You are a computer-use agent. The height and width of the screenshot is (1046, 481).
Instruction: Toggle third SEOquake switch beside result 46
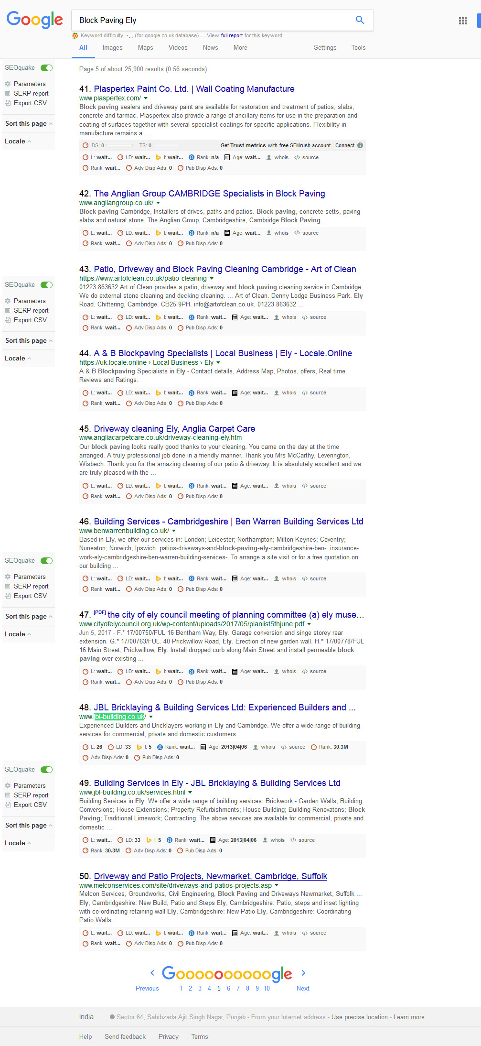coord(47,561)
